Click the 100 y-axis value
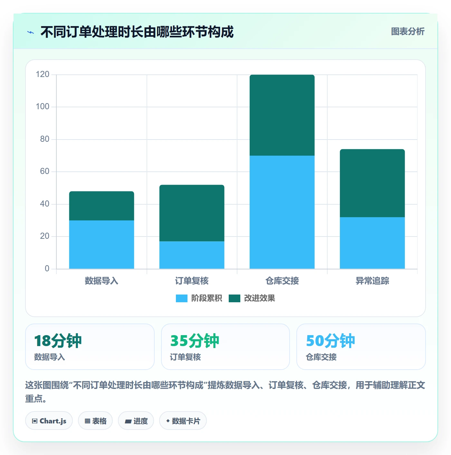This screenshot has height=455, width=451. point(43,107)
